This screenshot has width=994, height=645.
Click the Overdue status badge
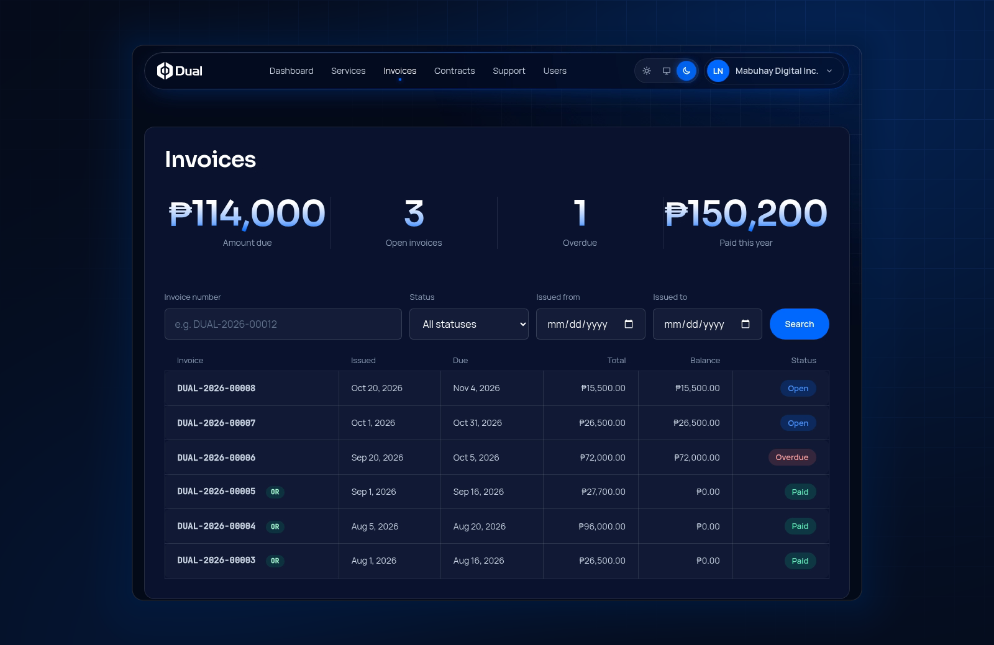click(x=792, y=458)
